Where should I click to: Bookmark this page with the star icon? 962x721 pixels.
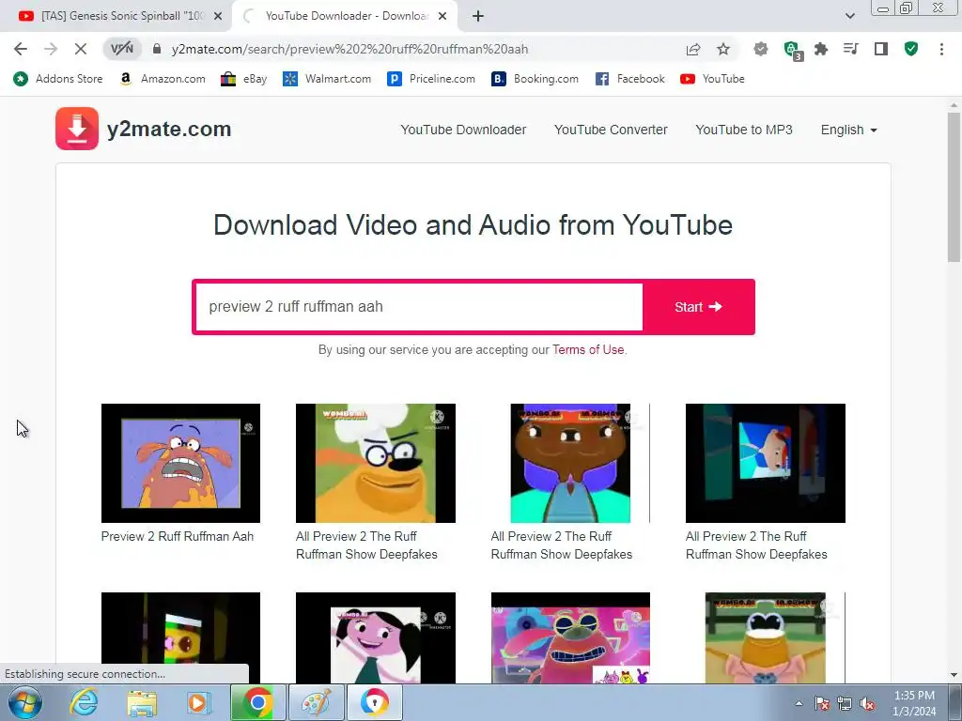click(x=723, y=49)
